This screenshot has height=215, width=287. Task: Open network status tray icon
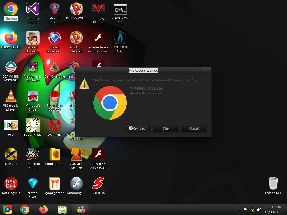click(x=253, y=210)
